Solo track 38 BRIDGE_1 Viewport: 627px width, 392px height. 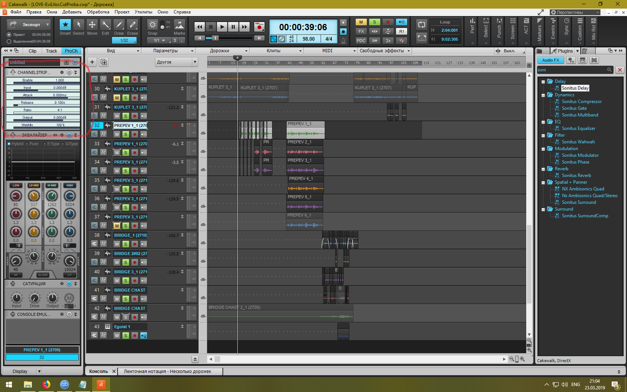coord(126,244)
